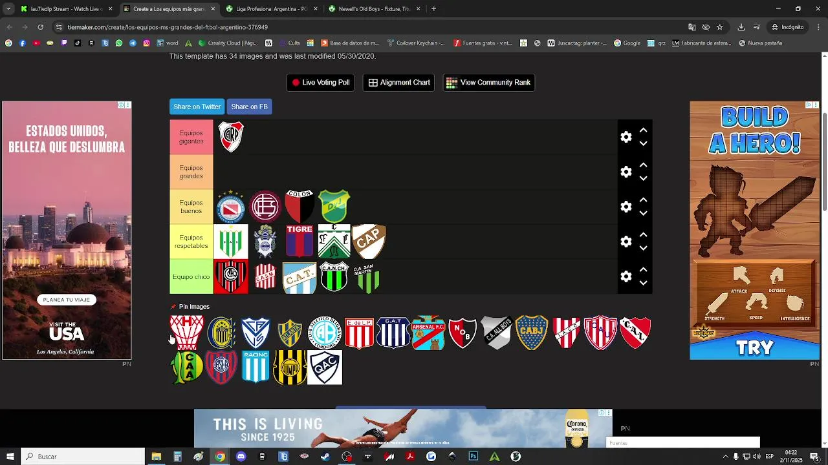The width and height of the screenshot is (828, 465).
Task: Open Steam from the taskbar
Action: tap(325, 457)
